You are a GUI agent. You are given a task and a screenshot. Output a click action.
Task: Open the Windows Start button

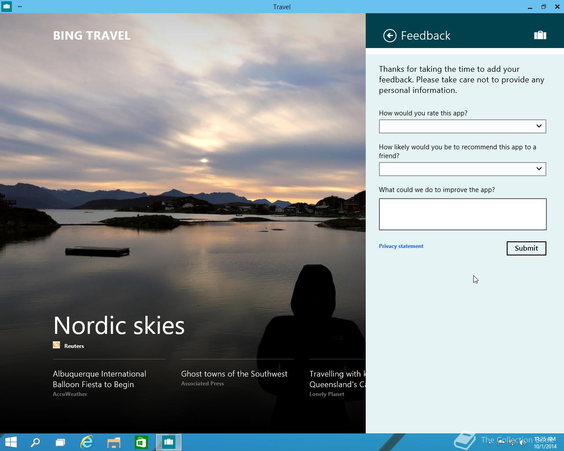pyautogui.click(x=11, y=442)
